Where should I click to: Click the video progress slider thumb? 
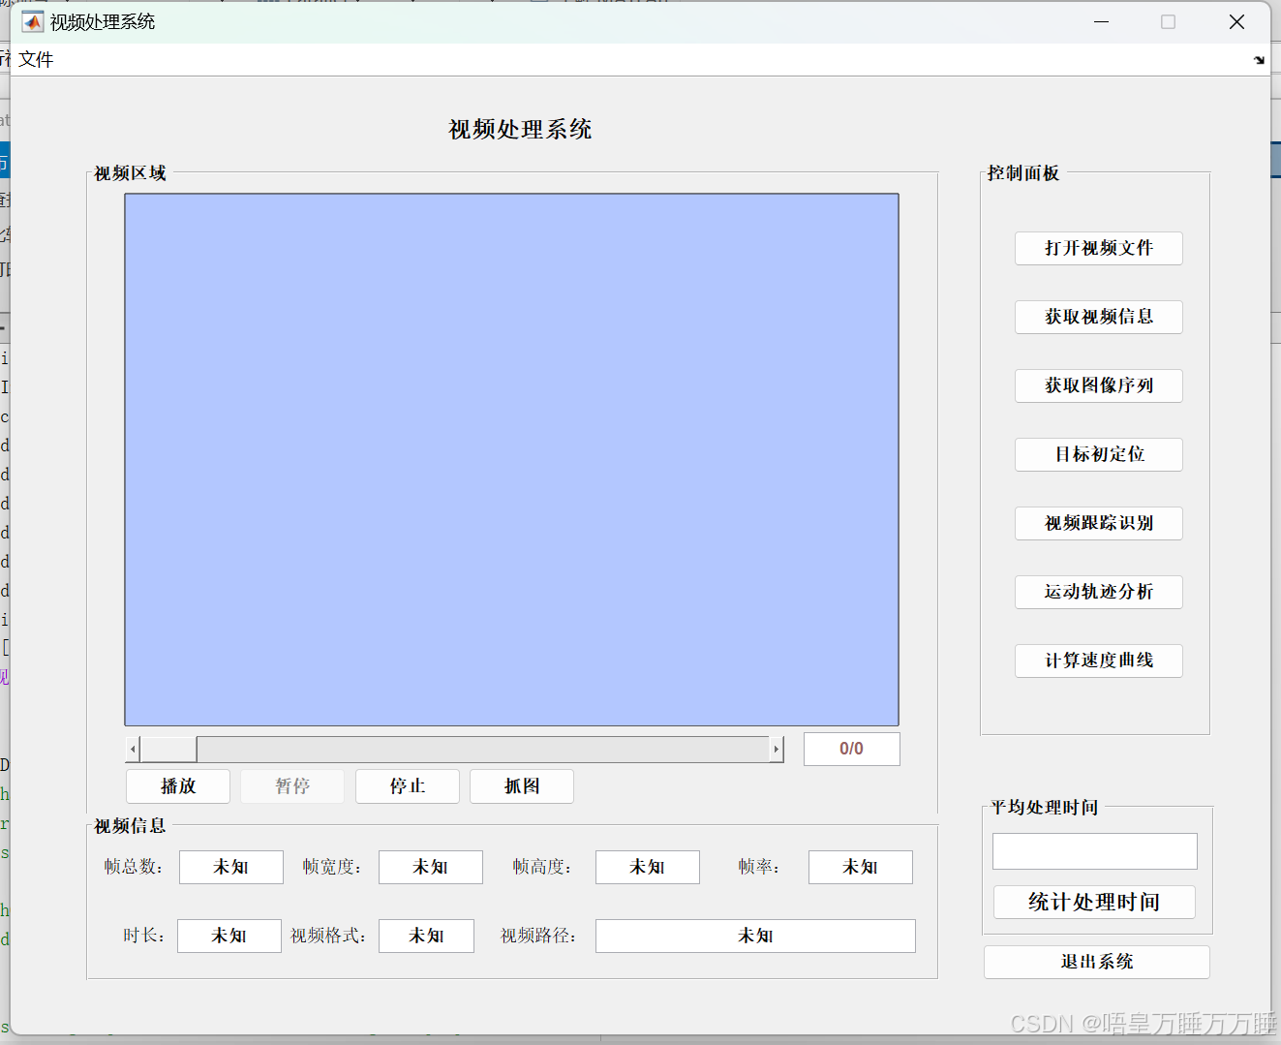168,749
